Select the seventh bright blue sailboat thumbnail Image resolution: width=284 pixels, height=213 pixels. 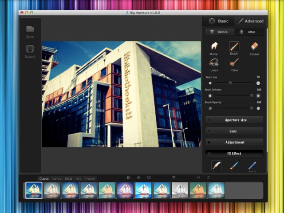point(143,190)
